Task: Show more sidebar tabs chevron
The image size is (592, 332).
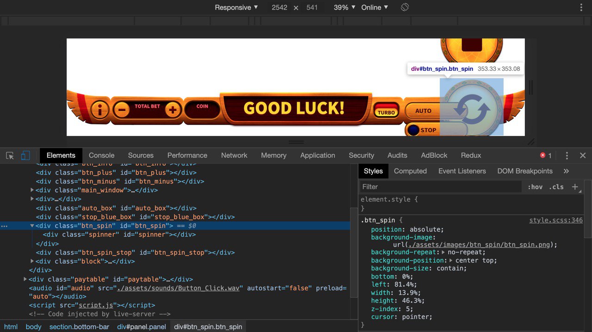Action: (x=566, y=171)
